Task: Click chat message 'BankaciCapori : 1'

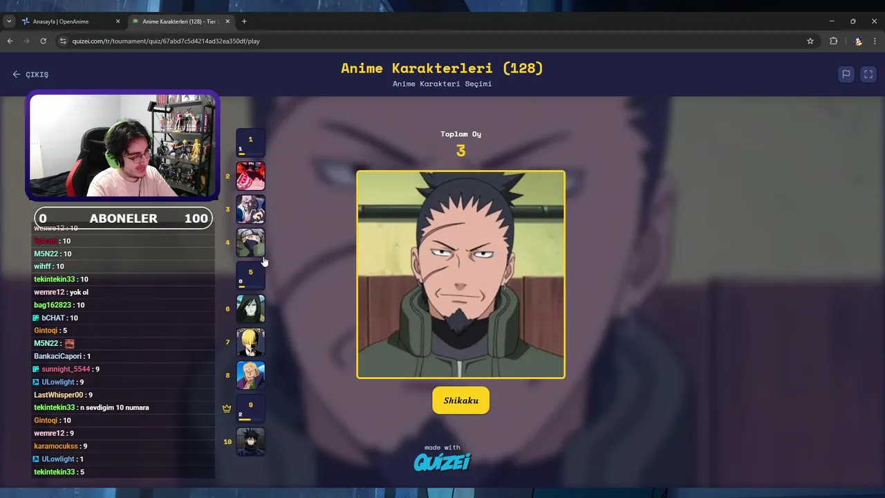Action: [x=62, y=356]
